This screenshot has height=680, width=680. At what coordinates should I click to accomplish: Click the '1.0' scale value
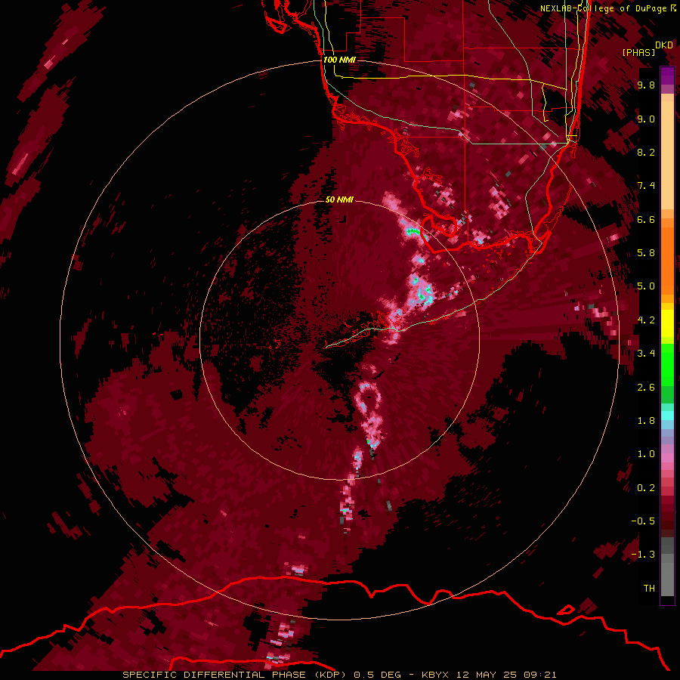(646, 454)
